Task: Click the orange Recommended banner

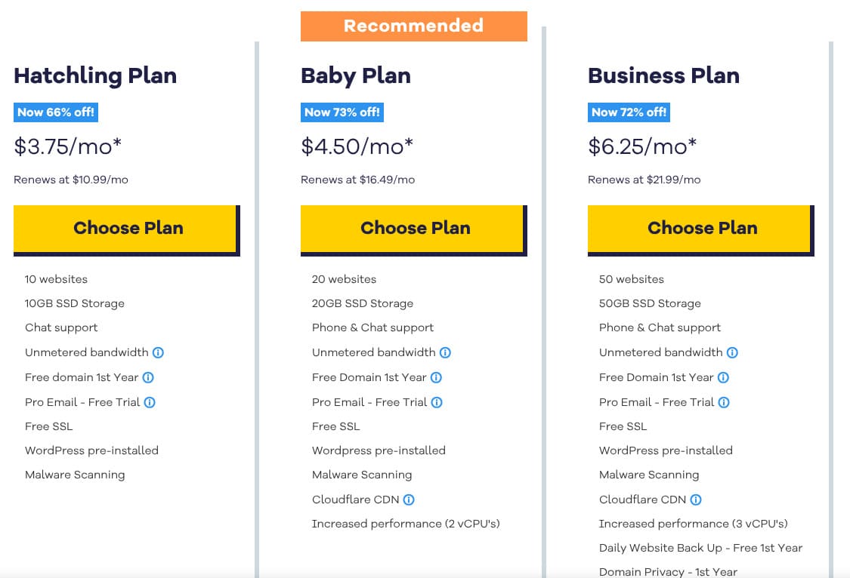Action: point(413,26)
